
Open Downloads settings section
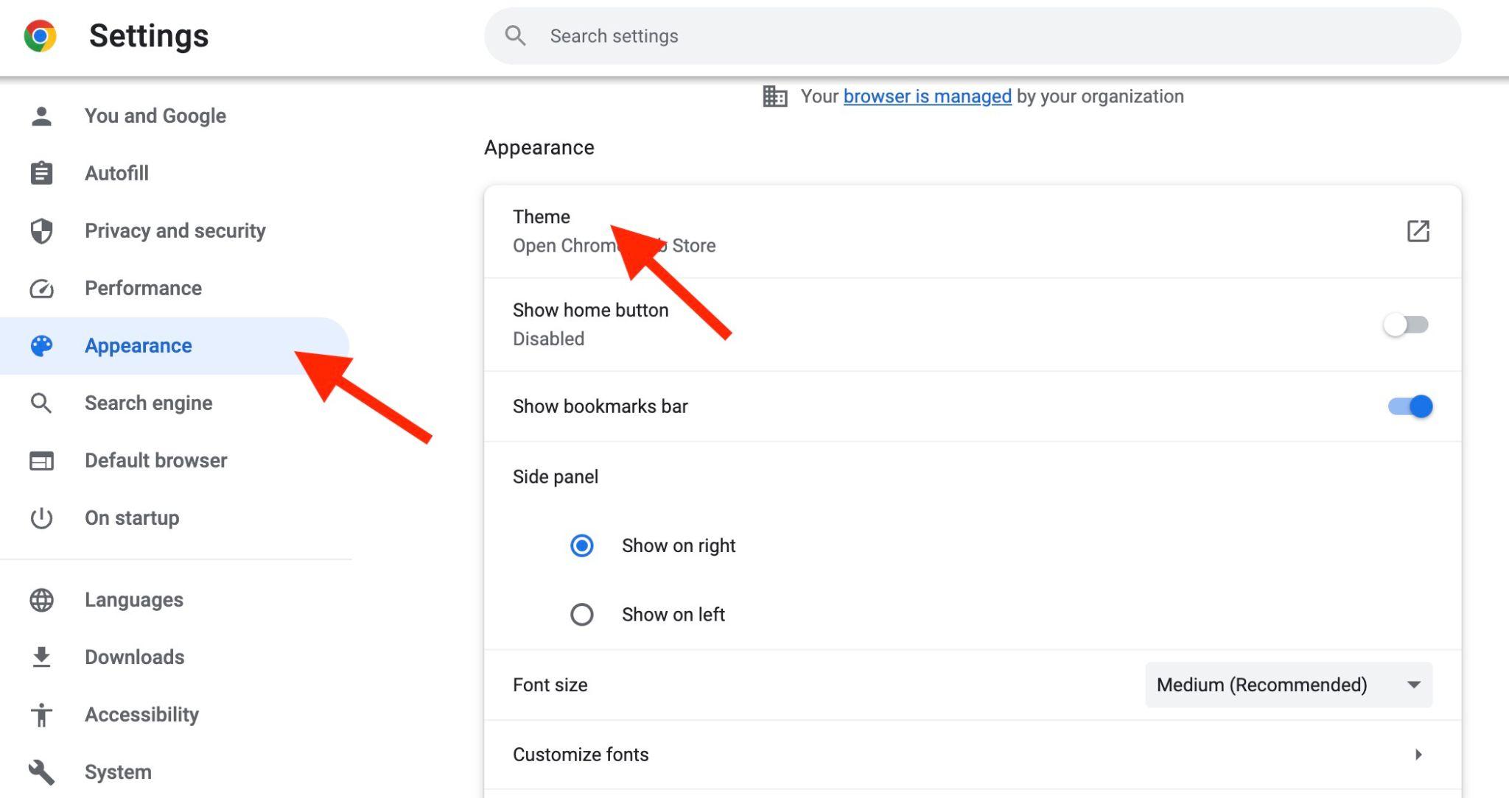[x=134, y=657]
